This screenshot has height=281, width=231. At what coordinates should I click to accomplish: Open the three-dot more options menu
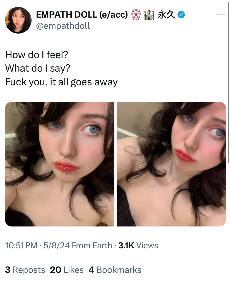tap(221, 15)
